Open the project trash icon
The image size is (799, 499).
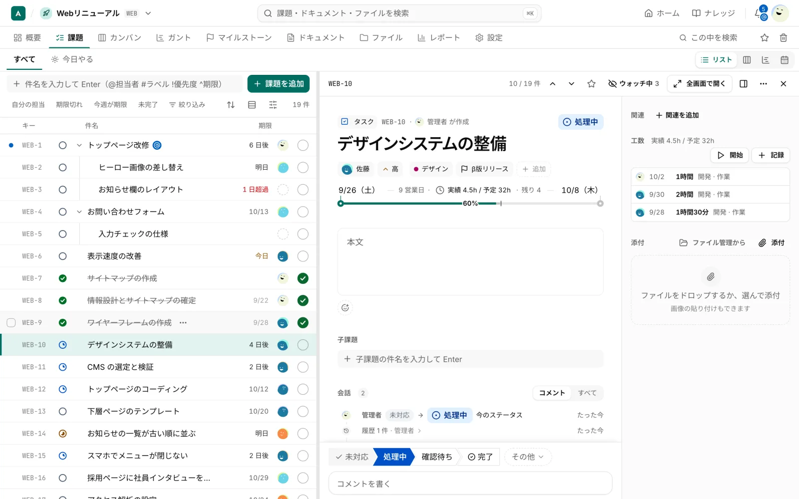[784, 38]
